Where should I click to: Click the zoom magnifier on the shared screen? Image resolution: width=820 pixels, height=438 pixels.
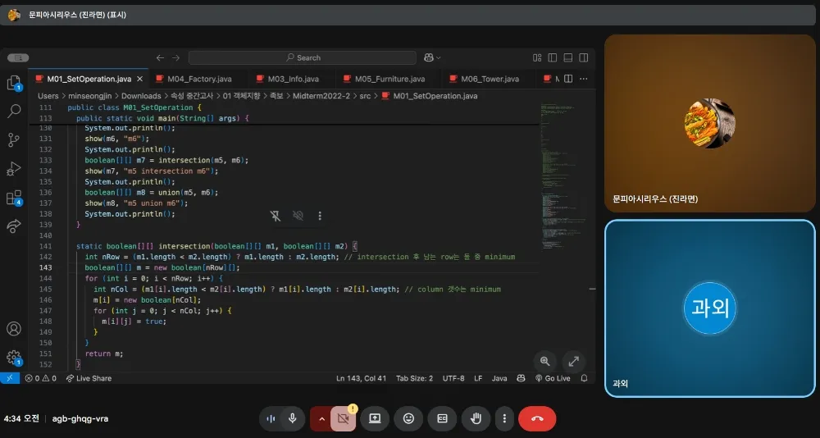[545, 361]
